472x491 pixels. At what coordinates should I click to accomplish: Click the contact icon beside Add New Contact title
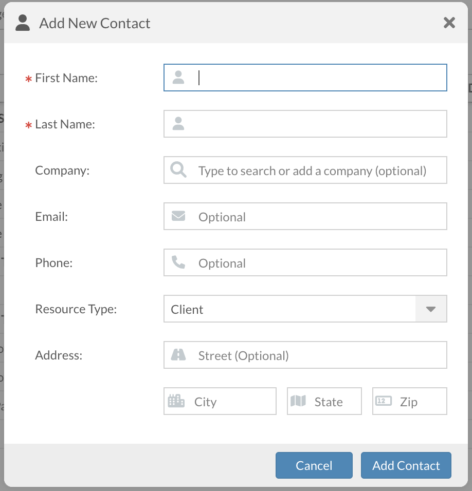click(23, 23)
